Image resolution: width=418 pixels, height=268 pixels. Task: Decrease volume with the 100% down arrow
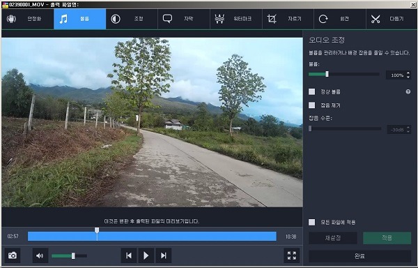click(408, 77)
